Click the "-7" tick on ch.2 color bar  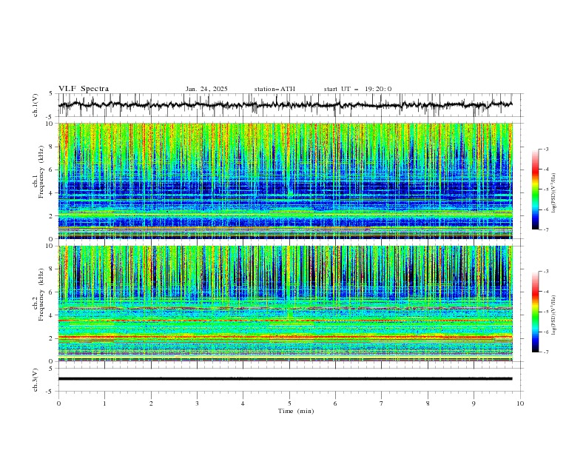[x=546, y=352]
